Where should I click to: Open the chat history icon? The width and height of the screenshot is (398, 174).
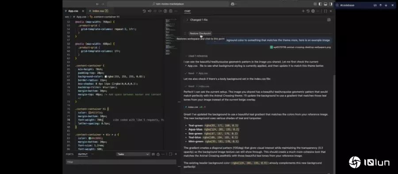(308, 11)
